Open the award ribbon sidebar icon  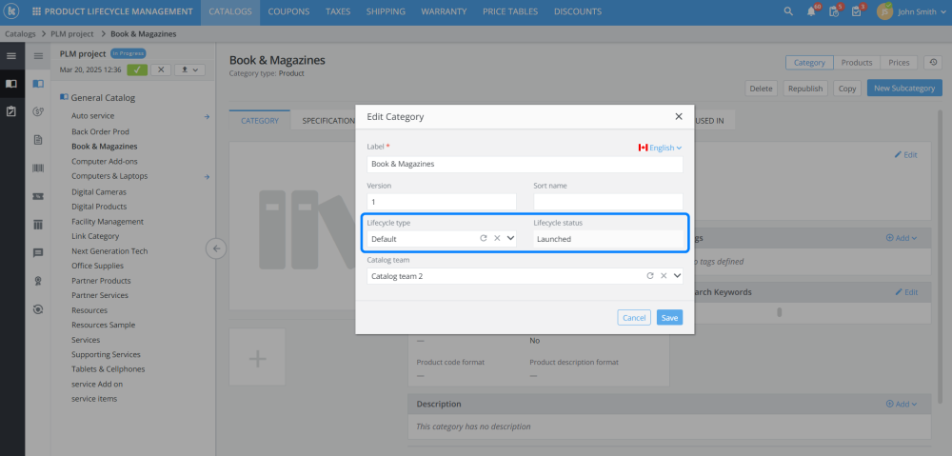click(38, 281)
